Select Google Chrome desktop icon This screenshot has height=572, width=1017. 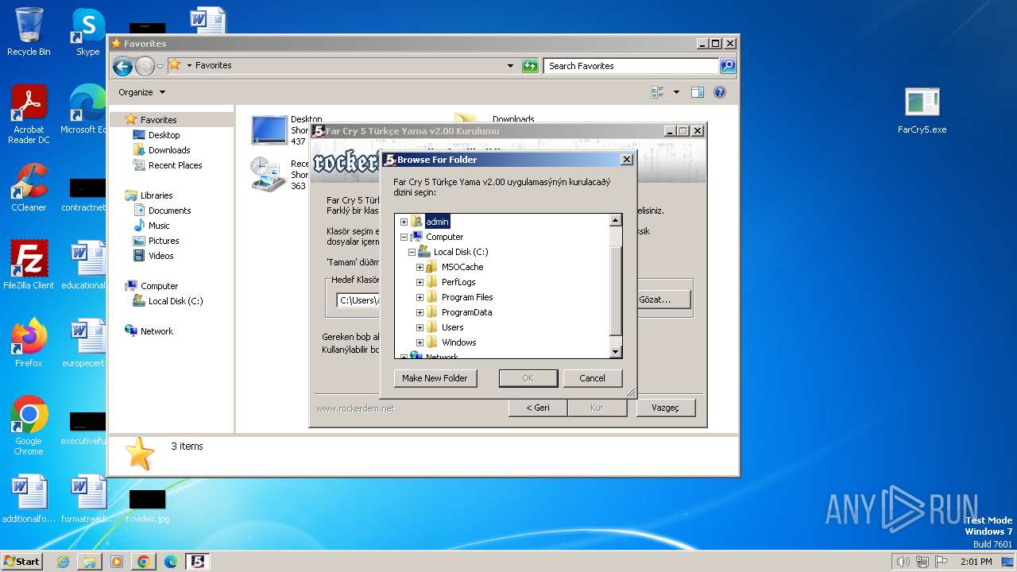tap(29, 426)
